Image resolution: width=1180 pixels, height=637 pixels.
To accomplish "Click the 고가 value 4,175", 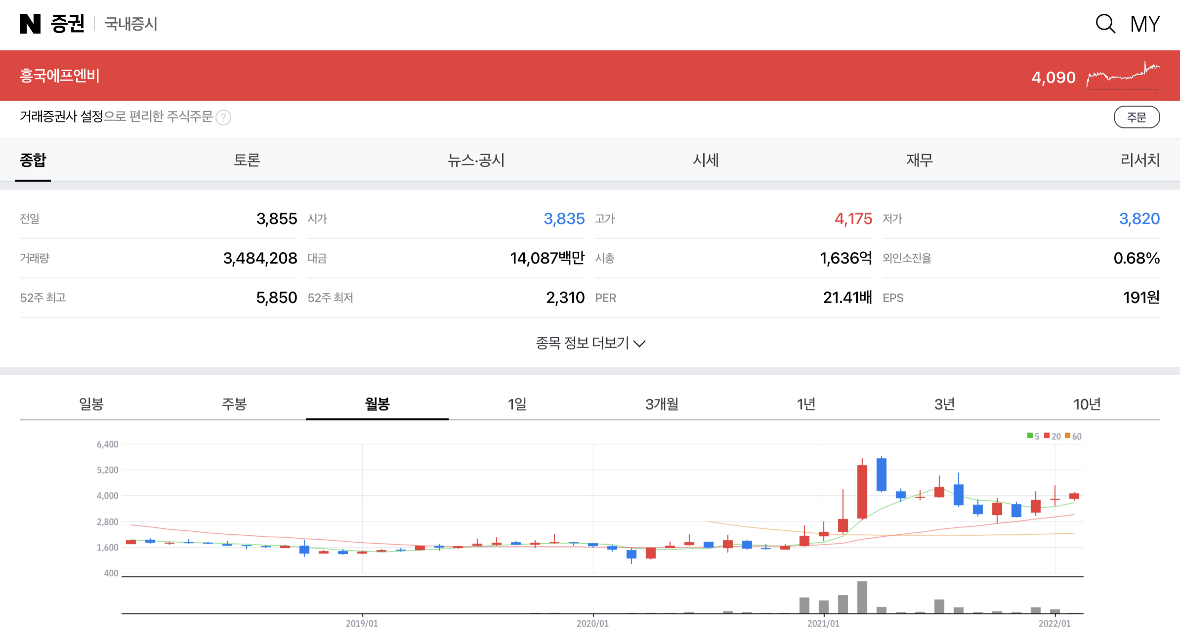I will (x=853, y=219).
